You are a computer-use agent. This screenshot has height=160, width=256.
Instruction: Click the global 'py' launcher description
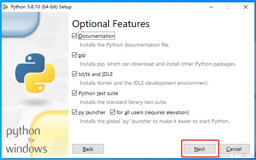(154, 121)
